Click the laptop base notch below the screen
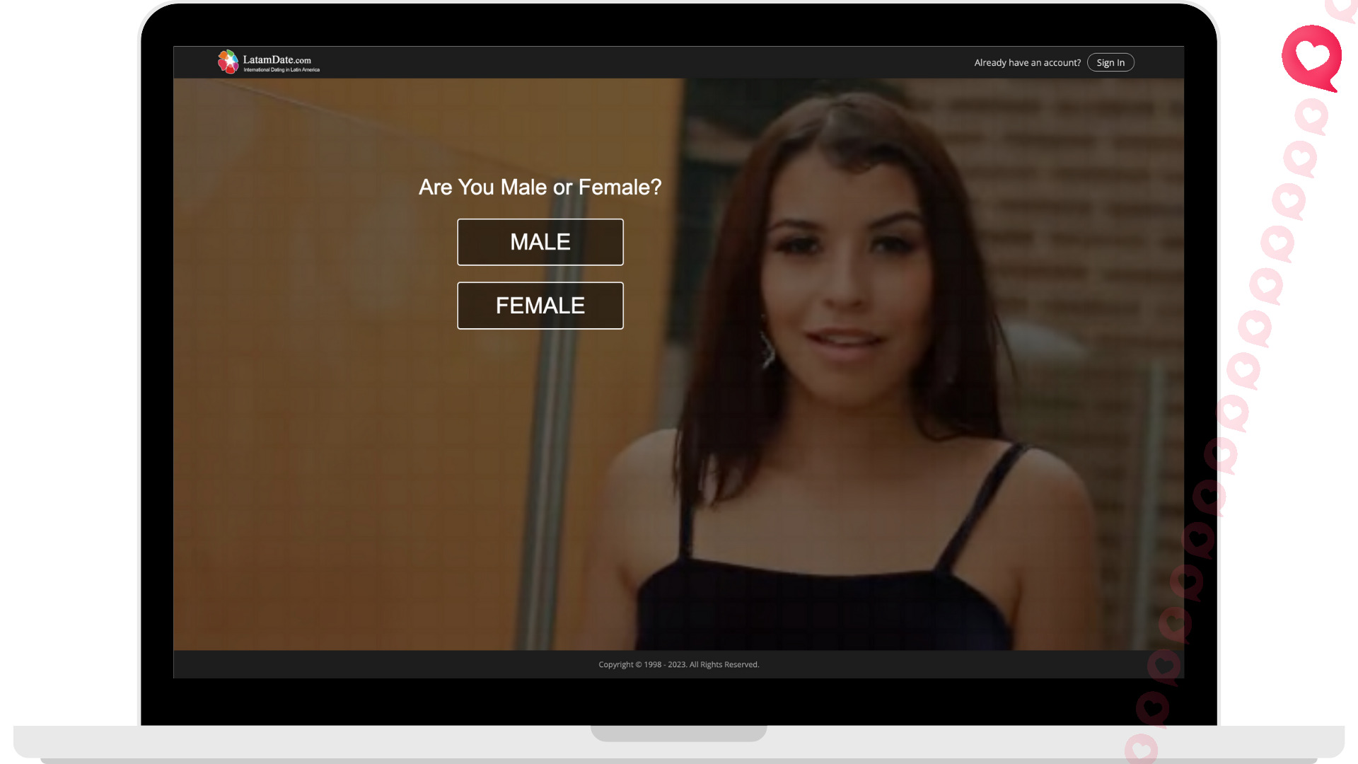 click(678, 733)
